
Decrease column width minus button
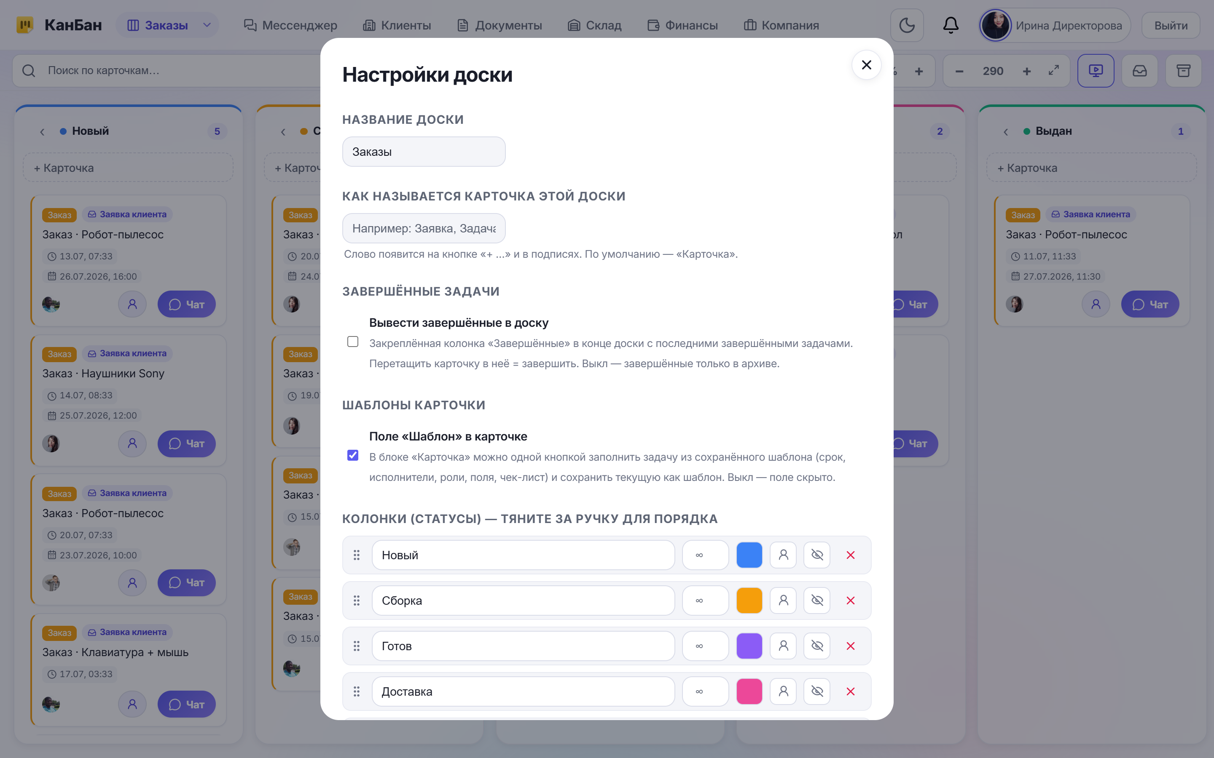[x=959, y=71]
